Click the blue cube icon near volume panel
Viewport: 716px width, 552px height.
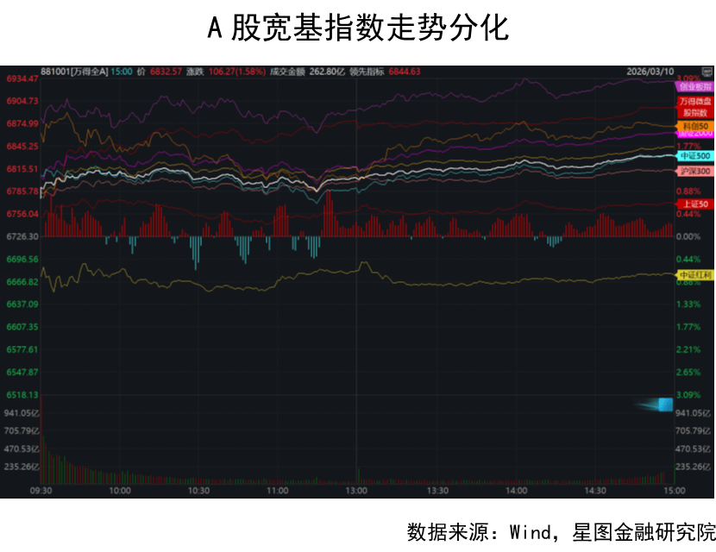[664, 405]
